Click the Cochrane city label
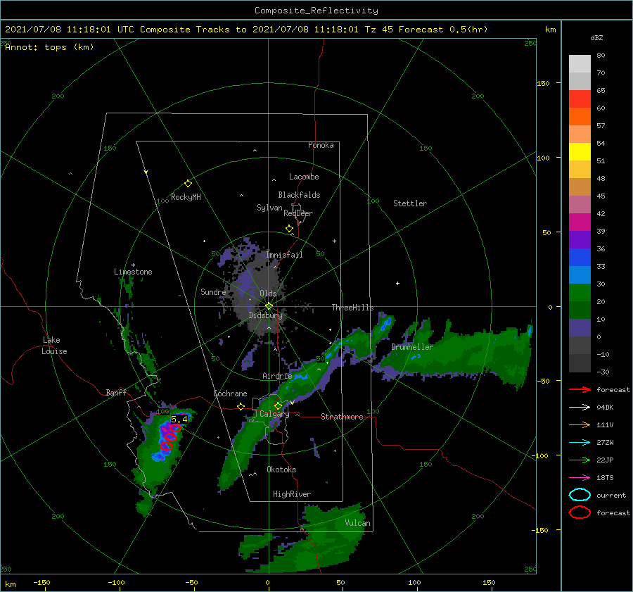Viewport: 633px width, 592px height. [230, 393]
